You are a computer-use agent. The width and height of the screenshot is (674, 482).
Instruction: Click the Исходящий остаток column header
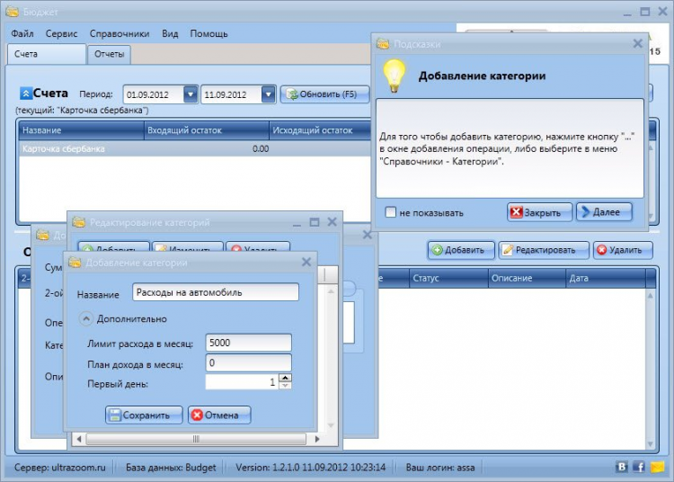pyautogui.click(x=320, y=130)
